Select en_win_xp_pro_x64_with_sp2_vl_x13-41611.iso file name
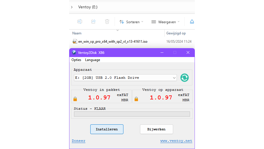Image resolution: width=264 pixels, height=149 pixels. click(113, 41)
